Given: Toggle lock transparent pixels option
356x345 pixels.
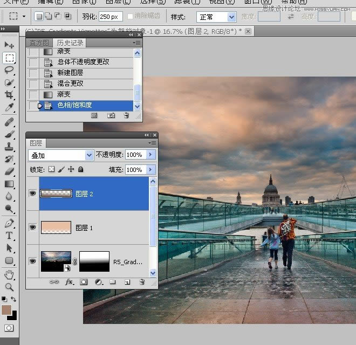Looking at the screenshot, I should [x=52, y=169].
